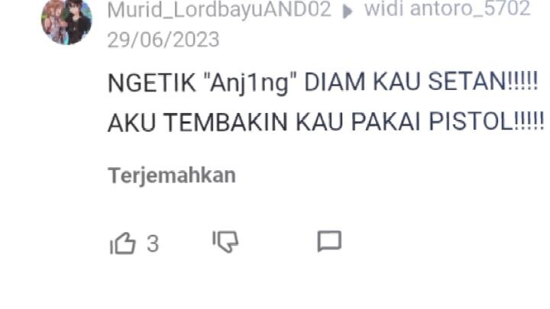Click the word SETAN!!!!! in comment
This screenshot has height=309, width=550.
[x=483, y=82]
